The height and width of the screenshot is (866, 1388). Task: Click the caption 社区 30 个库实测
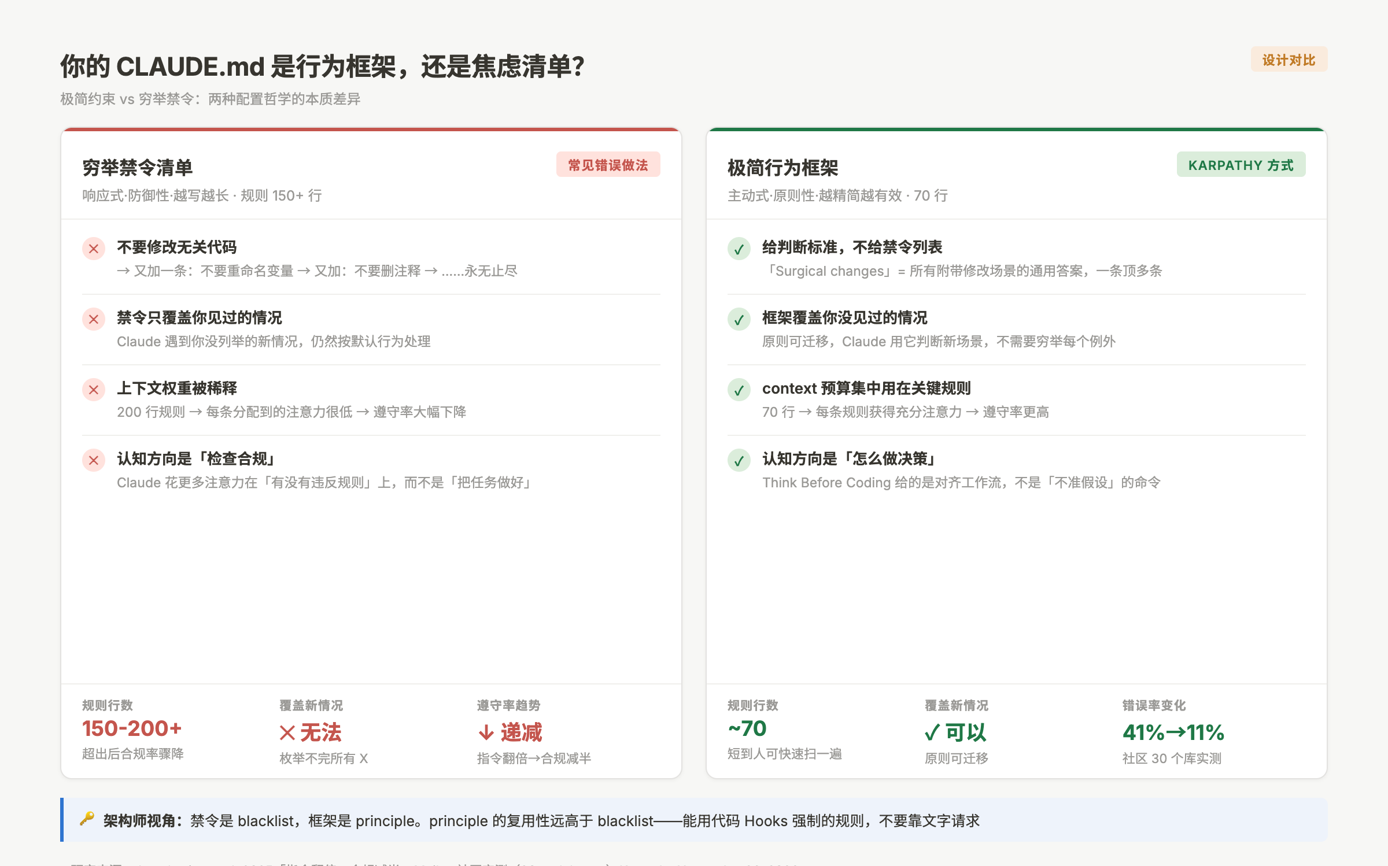[x=1172, y=758]
